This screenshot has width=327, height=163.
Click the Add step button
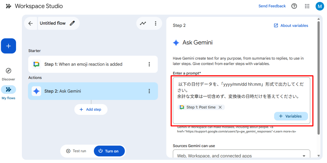[x=91, y=109]
